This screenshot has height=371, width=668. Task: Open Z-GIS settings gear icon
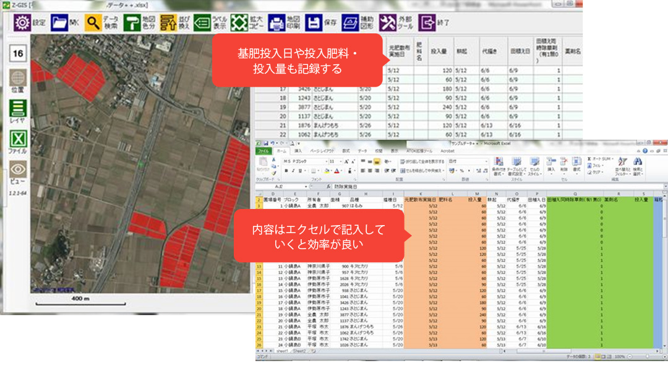coord(22,23)
